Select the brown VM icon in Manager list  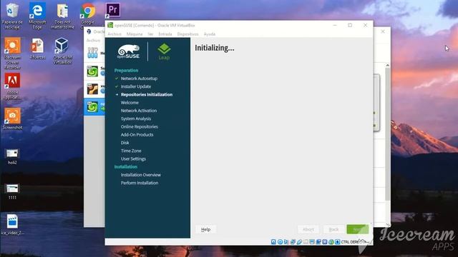coord(92,89)
